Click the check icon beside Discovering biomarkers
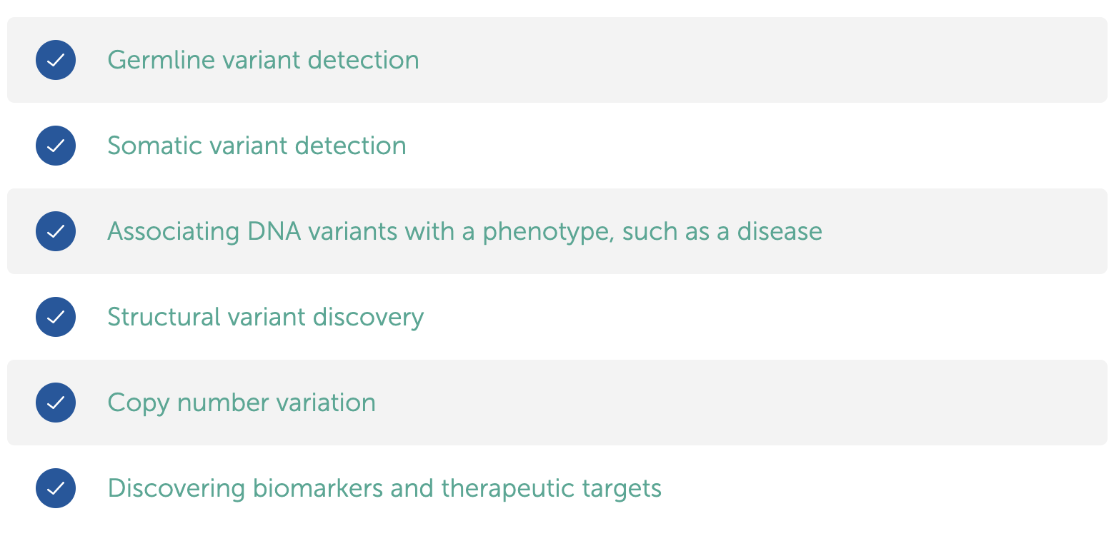The image size is (1119, 541). tap(56, 488)
